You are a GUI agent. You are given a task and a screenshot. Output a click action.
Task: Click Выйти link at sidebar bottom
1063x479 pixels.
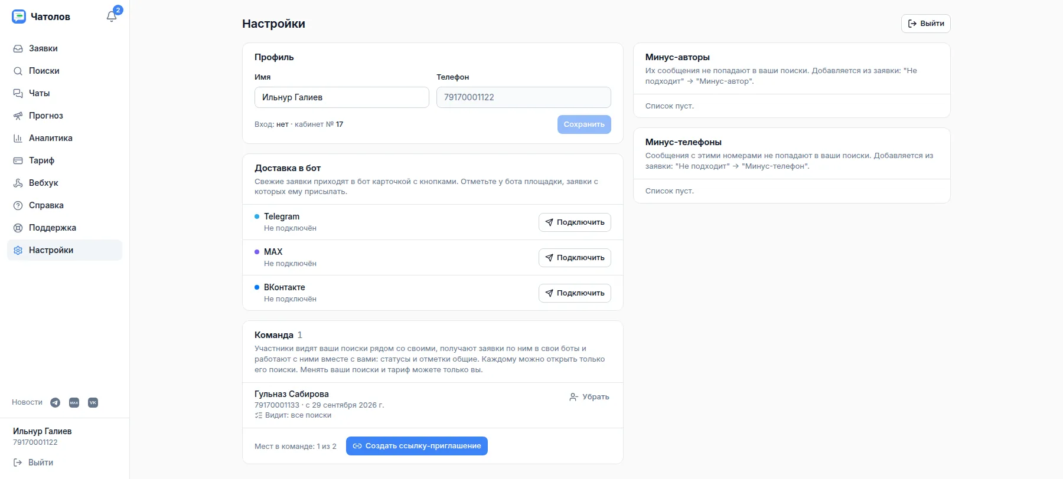33,462
